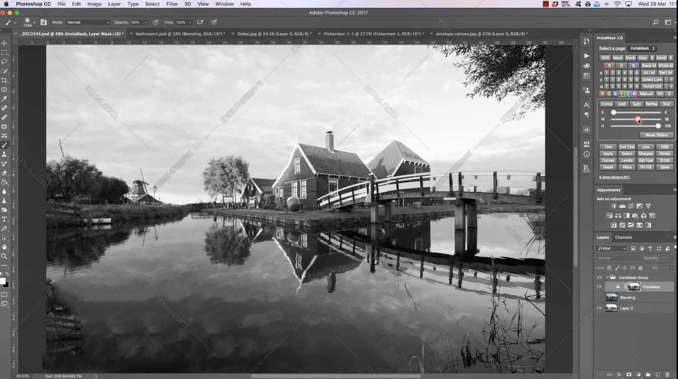Add a Brightness/Contrast adjustment
Screen dimensions: 678x379
pos(613,206)
